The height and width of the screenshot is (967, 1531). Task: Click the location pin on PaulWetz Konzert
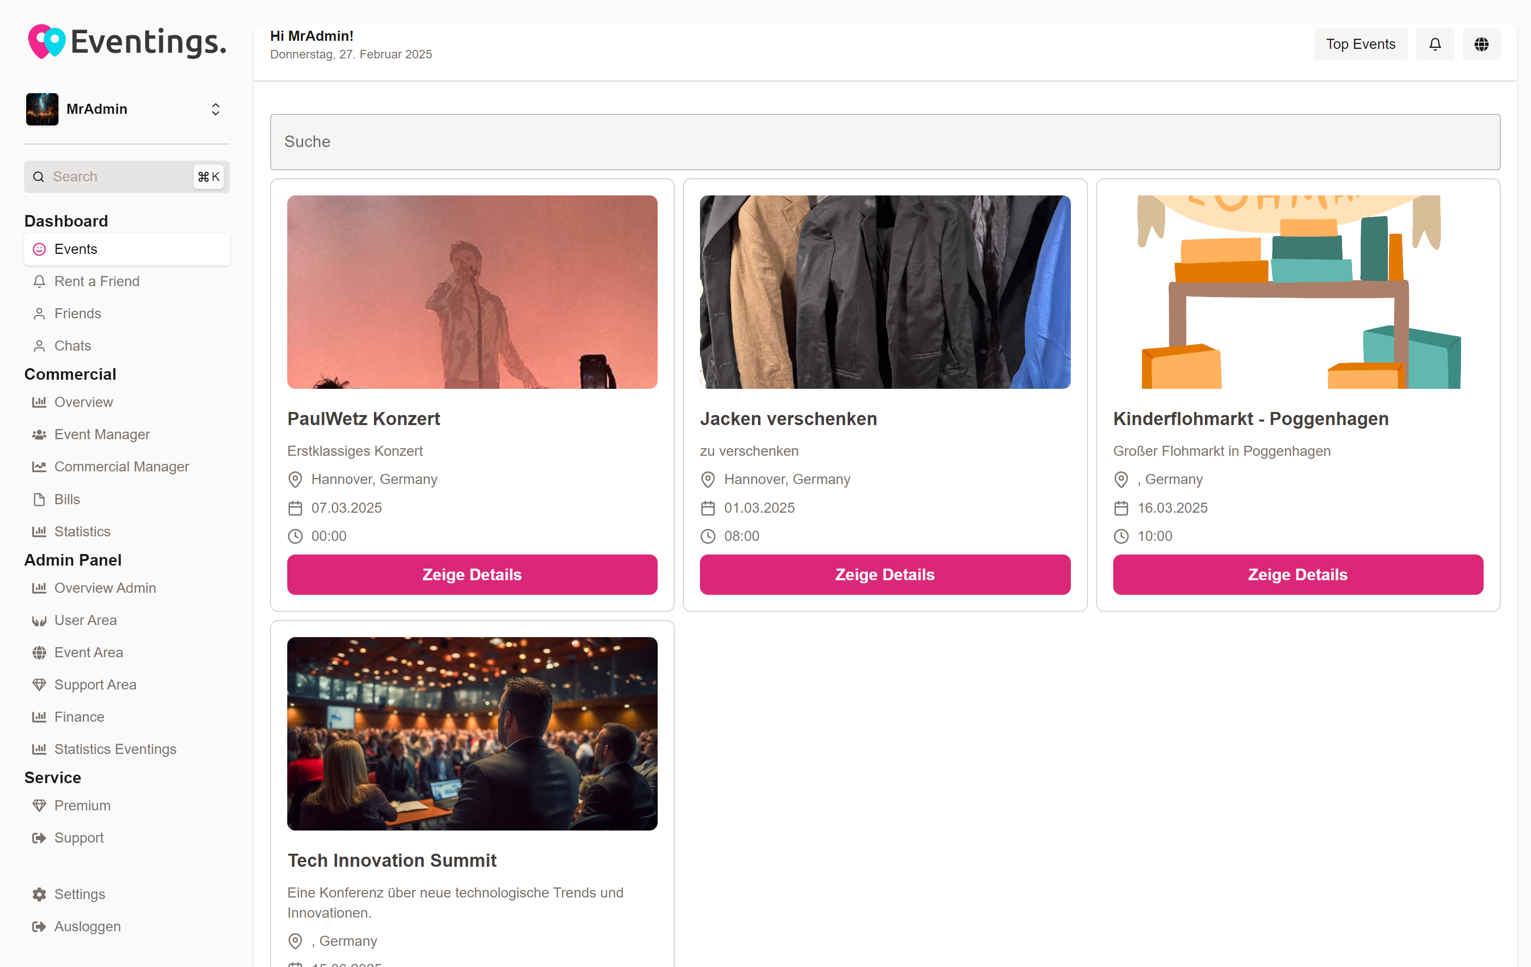point(295,479)
